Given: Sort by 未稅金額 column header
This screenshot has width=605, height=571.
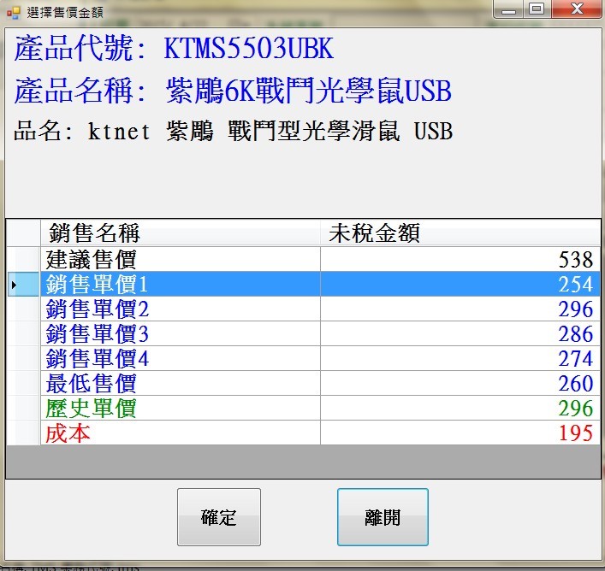Looking at the screenshot, I should click(460, 233).
